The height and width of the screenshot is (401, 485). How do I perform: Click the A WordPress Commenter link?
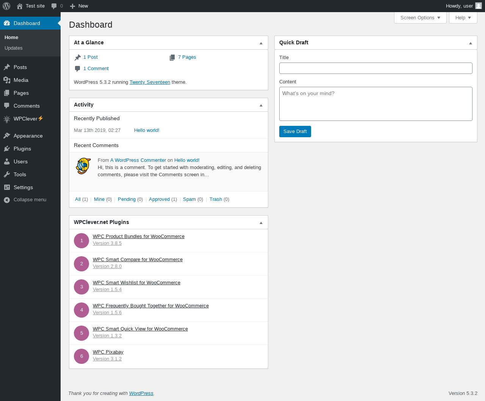(x=138, y=160)
